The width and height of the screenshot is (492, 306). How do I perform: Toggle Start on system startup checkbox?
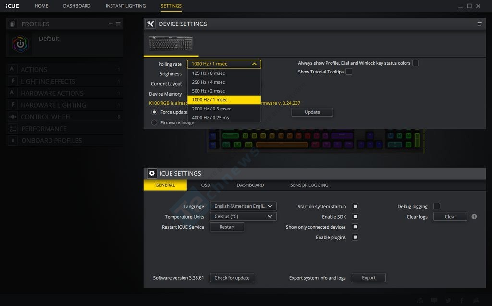tap(355, 206)
